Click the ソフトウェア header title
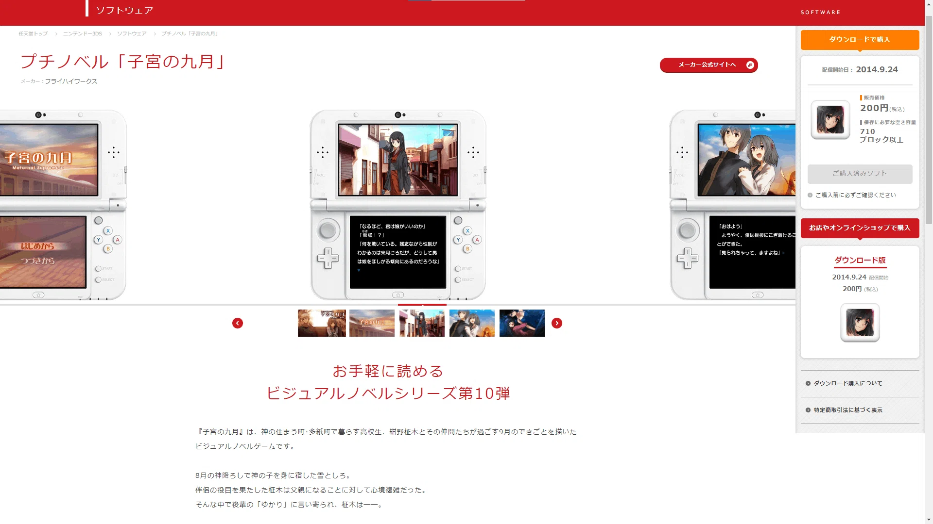 [124, 10]
